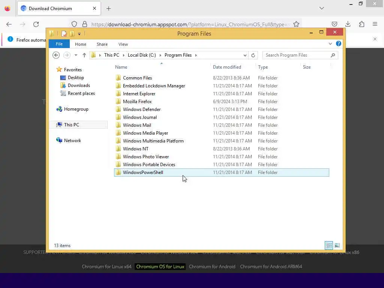Select Downloads in Favorites
Image resolution: width=384 pixels, height=288 pixels.
click(x=79, y=85)
